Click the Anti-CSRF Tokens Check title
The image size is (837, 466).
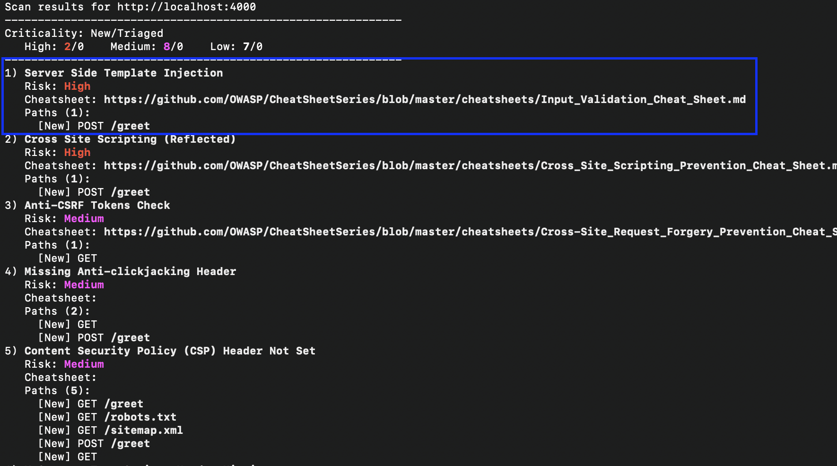[97, 205]
